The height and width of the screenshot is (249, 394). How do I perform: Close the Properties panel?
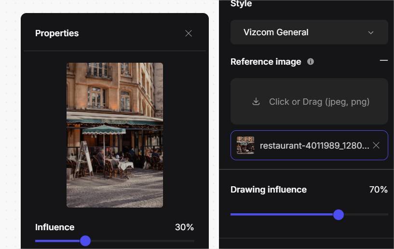coord(189,33)
